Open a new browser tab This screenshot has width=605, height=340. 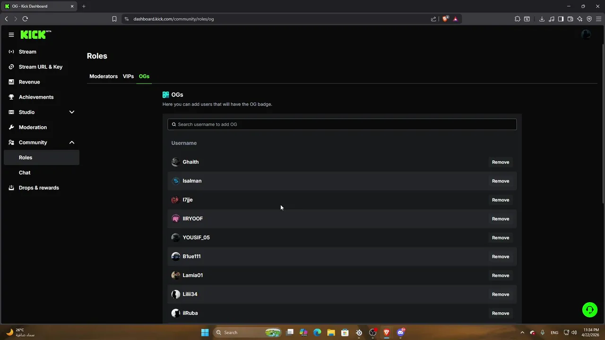(x=84, y=6)
